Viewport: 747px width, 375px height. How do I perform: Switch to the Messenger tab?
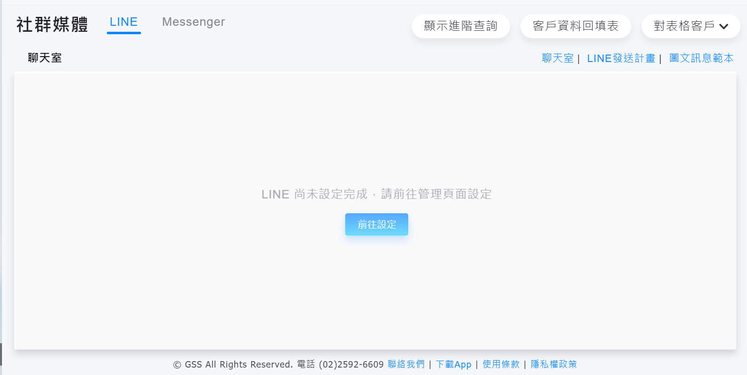pyautogui.click(x=193, y=22)
